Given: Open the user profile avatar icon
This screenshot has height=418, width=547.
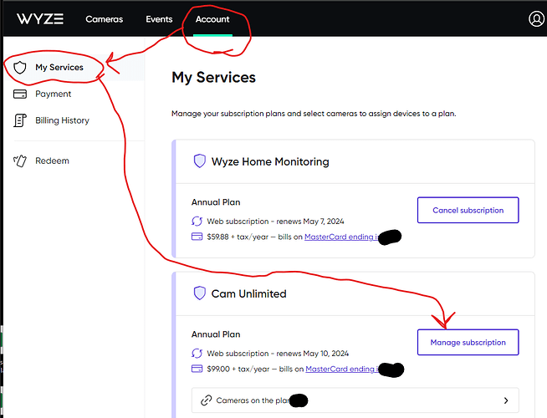Looking at the screenshot, I should pos(536,19).
